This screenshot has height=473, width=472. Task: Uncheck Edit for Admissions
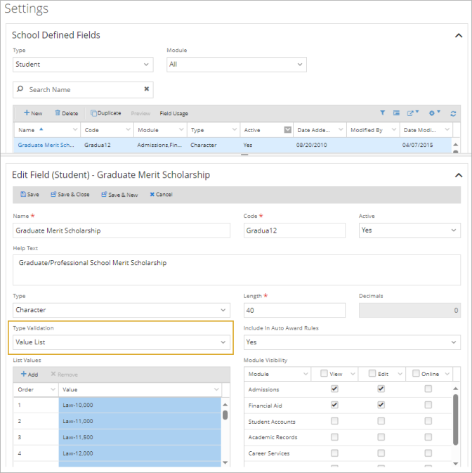(x=381, y=389)
